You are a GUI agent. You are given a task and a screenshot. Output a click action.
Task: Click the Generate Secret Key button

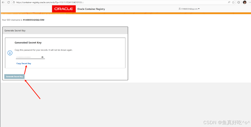click(x=14, y=77)
